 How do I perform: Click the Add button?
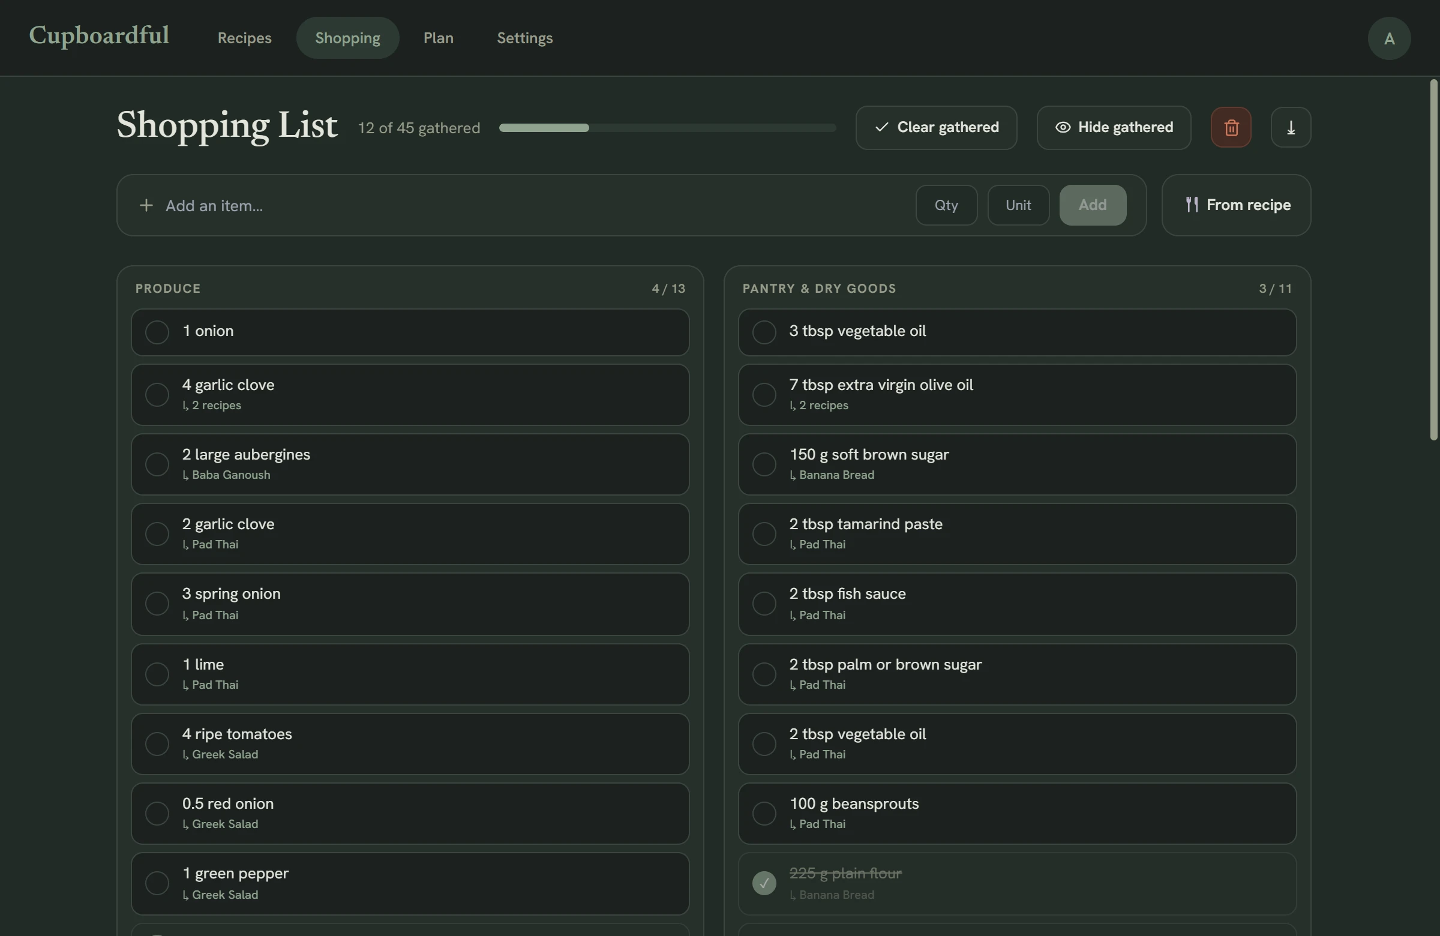point(1093,205)
